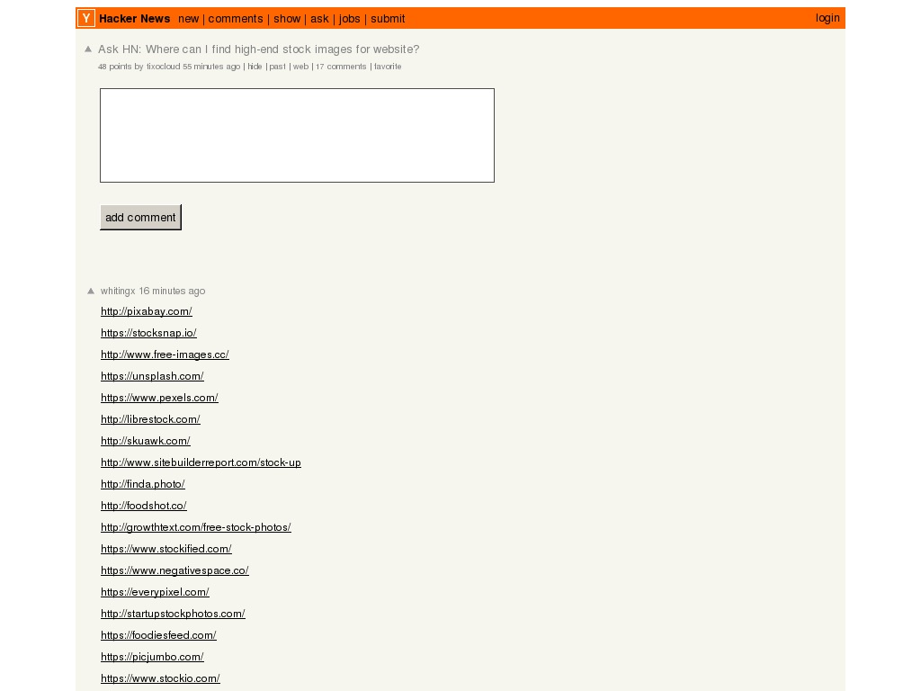Click the 48 points score text
Screen dimensions: 921x691
[114, 67]
